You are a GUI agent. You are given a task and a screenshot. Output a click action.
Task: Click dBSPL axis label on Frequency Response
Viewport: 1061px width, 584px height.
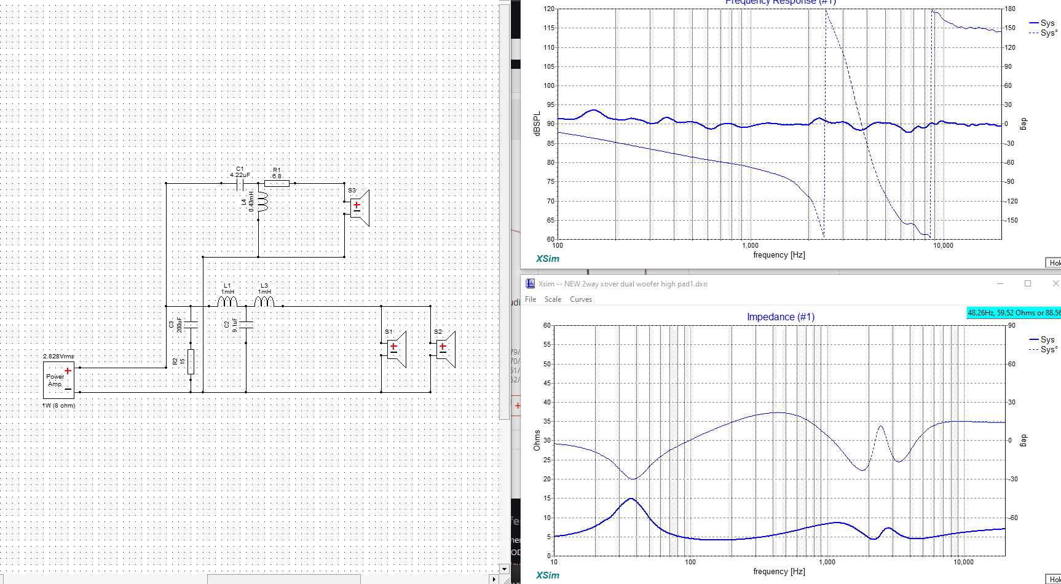coord(537,124)
